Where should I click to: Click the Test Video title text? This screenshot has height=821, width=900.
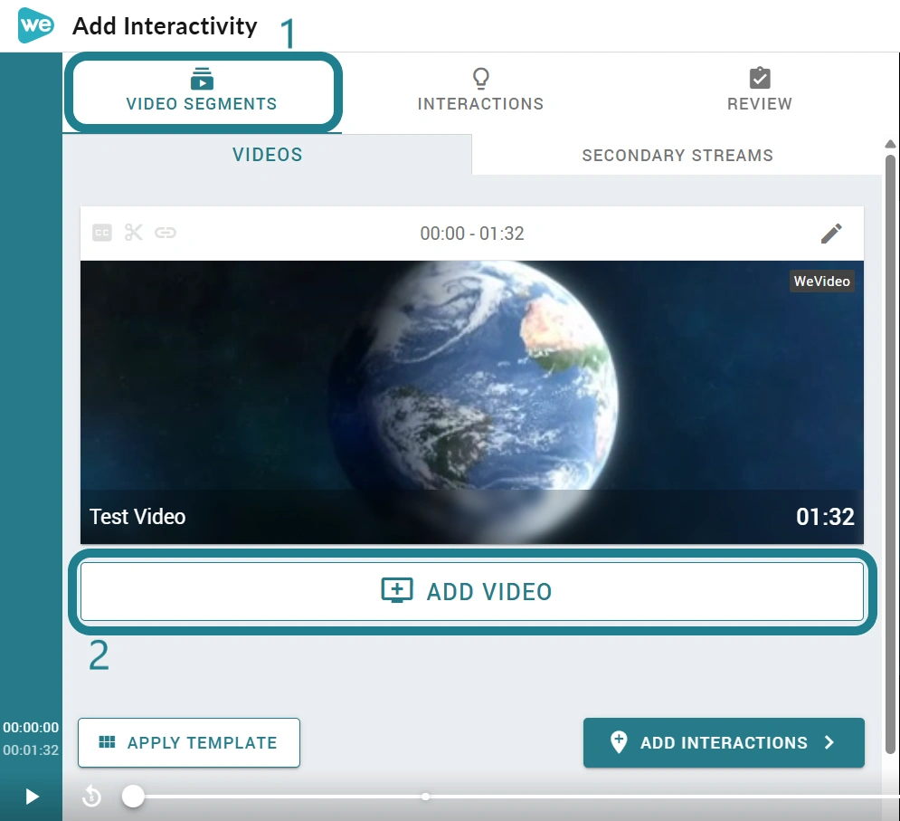tap(137, 517)
